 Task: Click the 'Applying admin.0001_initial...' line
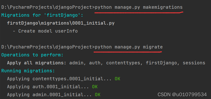tap(49, 95)
